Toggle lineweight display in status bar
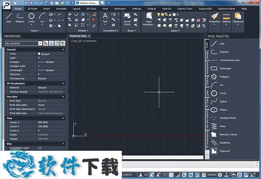261x179 pixels. 204,175
